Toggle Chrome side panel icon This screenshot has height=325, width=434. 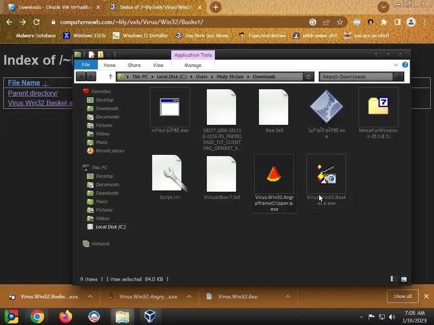pyautogui.click(x=398, y=22)
